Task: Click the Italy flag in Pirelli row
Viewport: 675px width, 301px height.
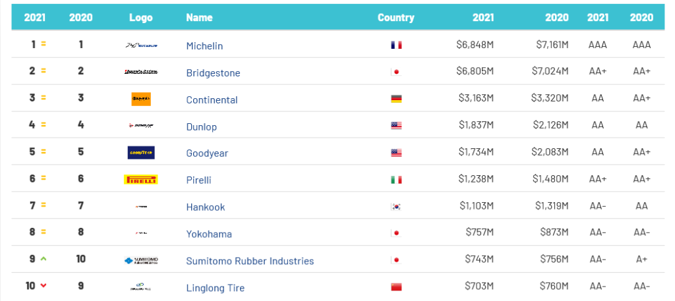Action: pos(396,180)
